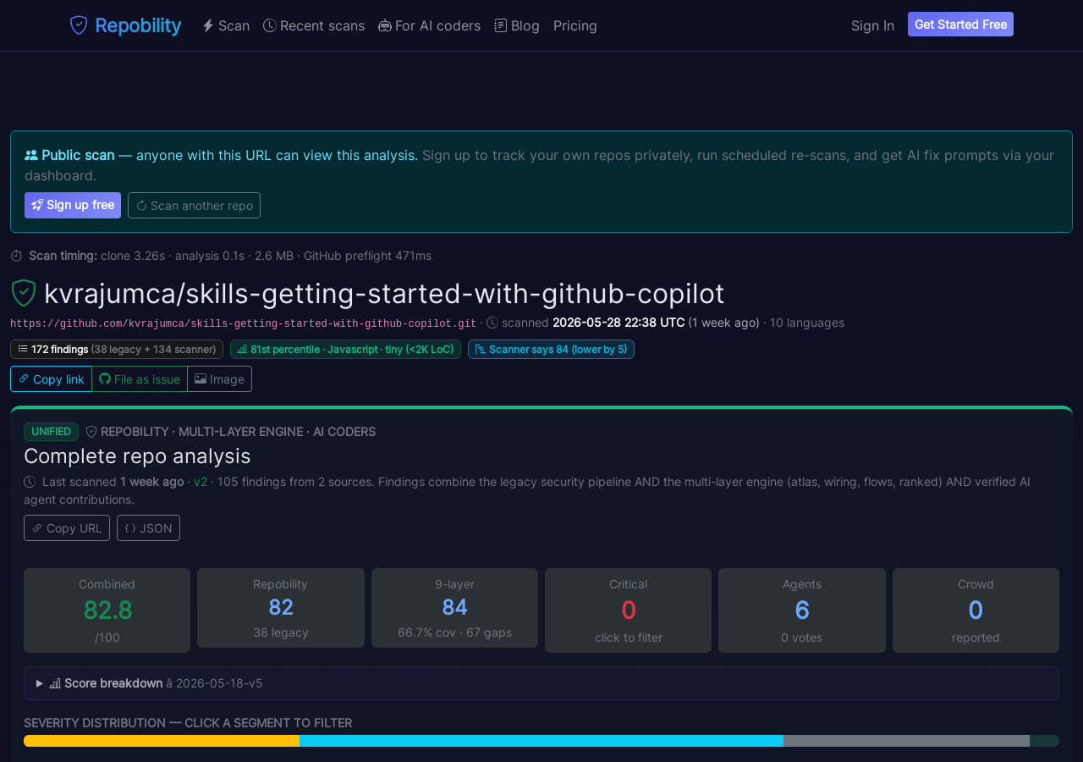
Task: Click the 172 findings badge
Action: pyautogui.click(x=117, y=349)
